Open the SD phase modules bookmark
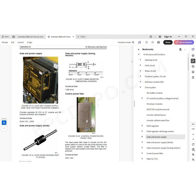 coord(155,104)
